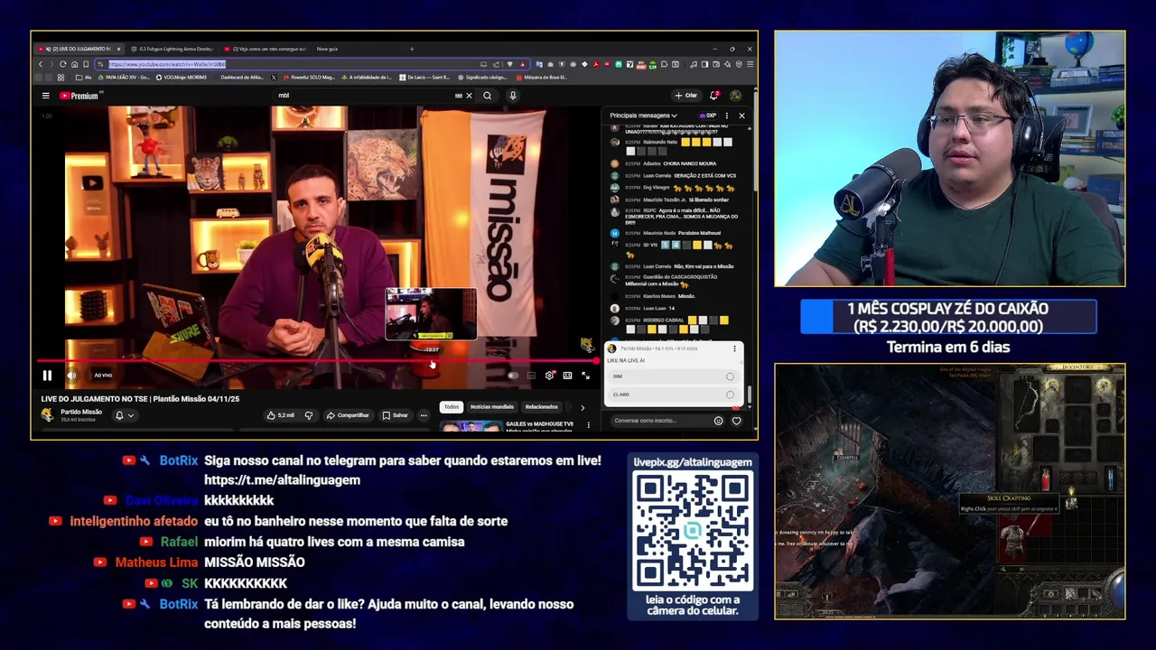Viewport: 1156px width, 650px height.
Task: Select the 'Notícias mundiais' filter chip
Action: click(491, 407)
